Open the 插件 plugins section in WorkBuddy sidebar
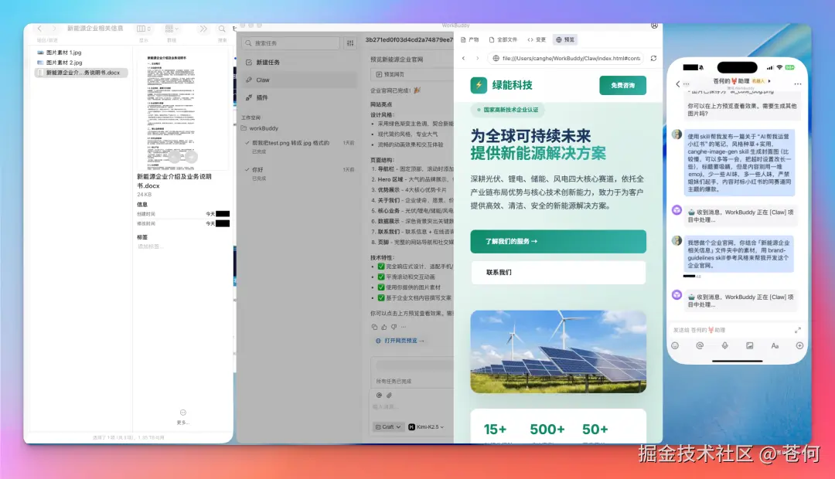The image size is (835, 479). (x=261, y=98)
